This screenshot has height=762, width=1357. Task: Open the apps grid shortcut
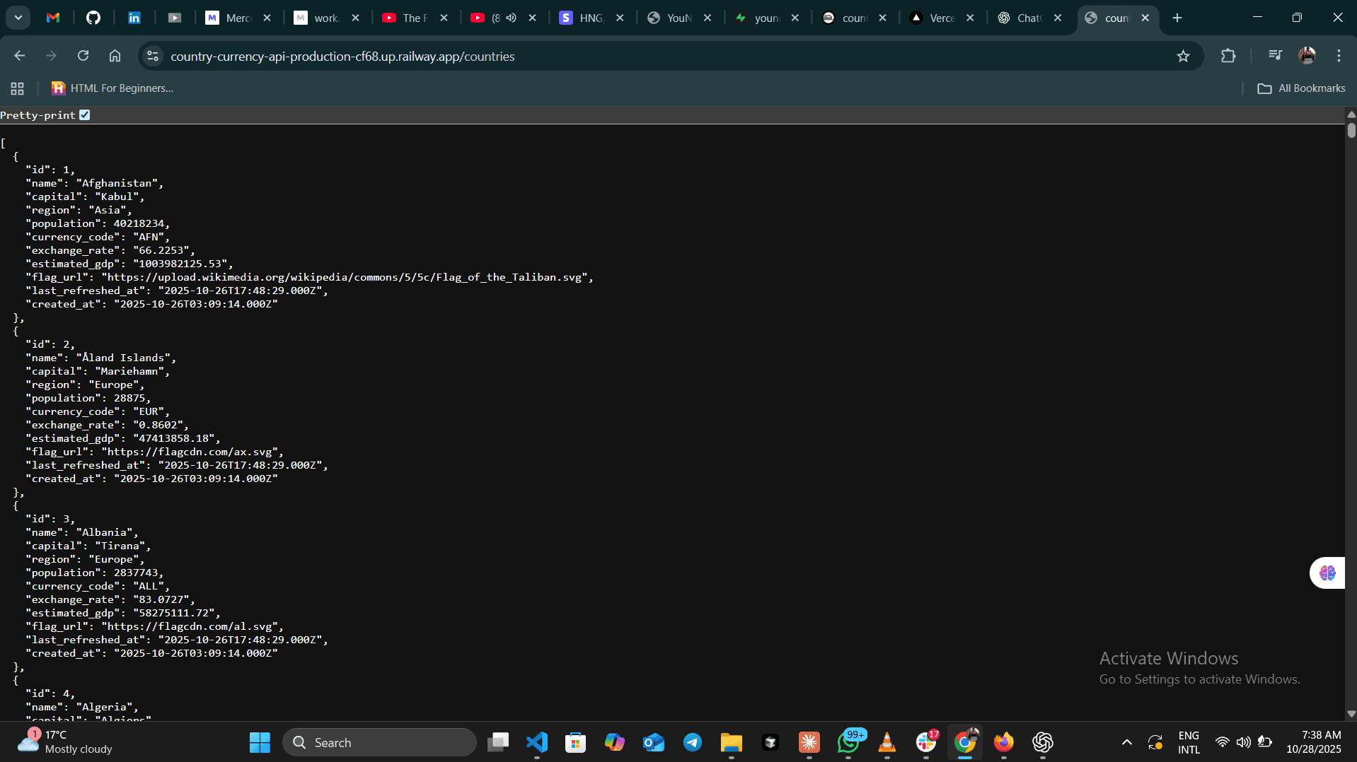18,88
